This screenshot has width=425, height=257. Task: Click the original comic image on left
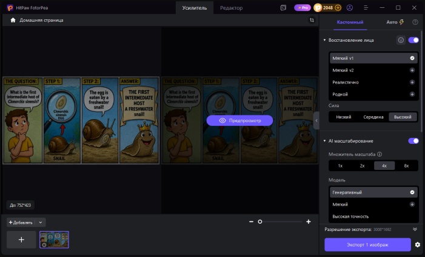pyautogui.click(x=81, y=120)
